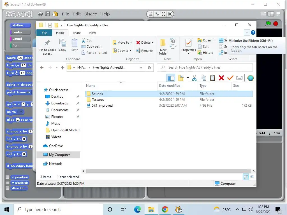287x215 pixels.
Task: Open the Scratch Help menu
Action: (x=105, y=14)
